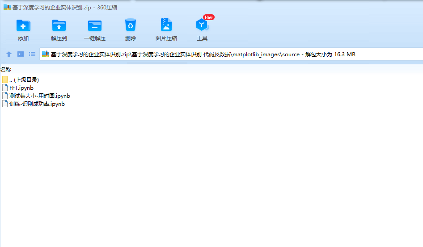Click the archive icon in address bar

46,54
